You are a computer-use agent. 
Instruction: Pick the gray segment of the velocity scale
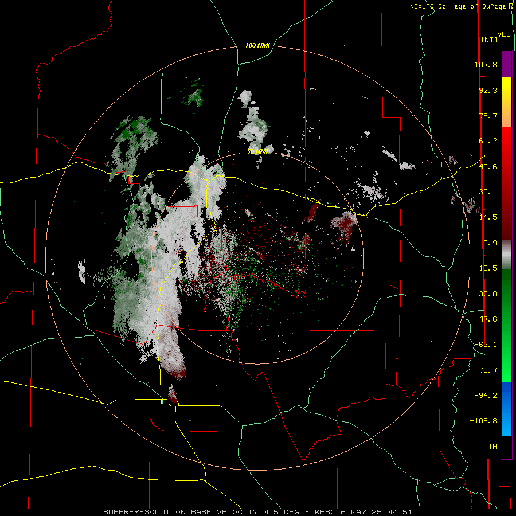506,255
